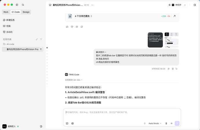Viewport: 200px width, 130px height.
Task: Click list icon on the selected task row
Action: click(x=41, y=49)
